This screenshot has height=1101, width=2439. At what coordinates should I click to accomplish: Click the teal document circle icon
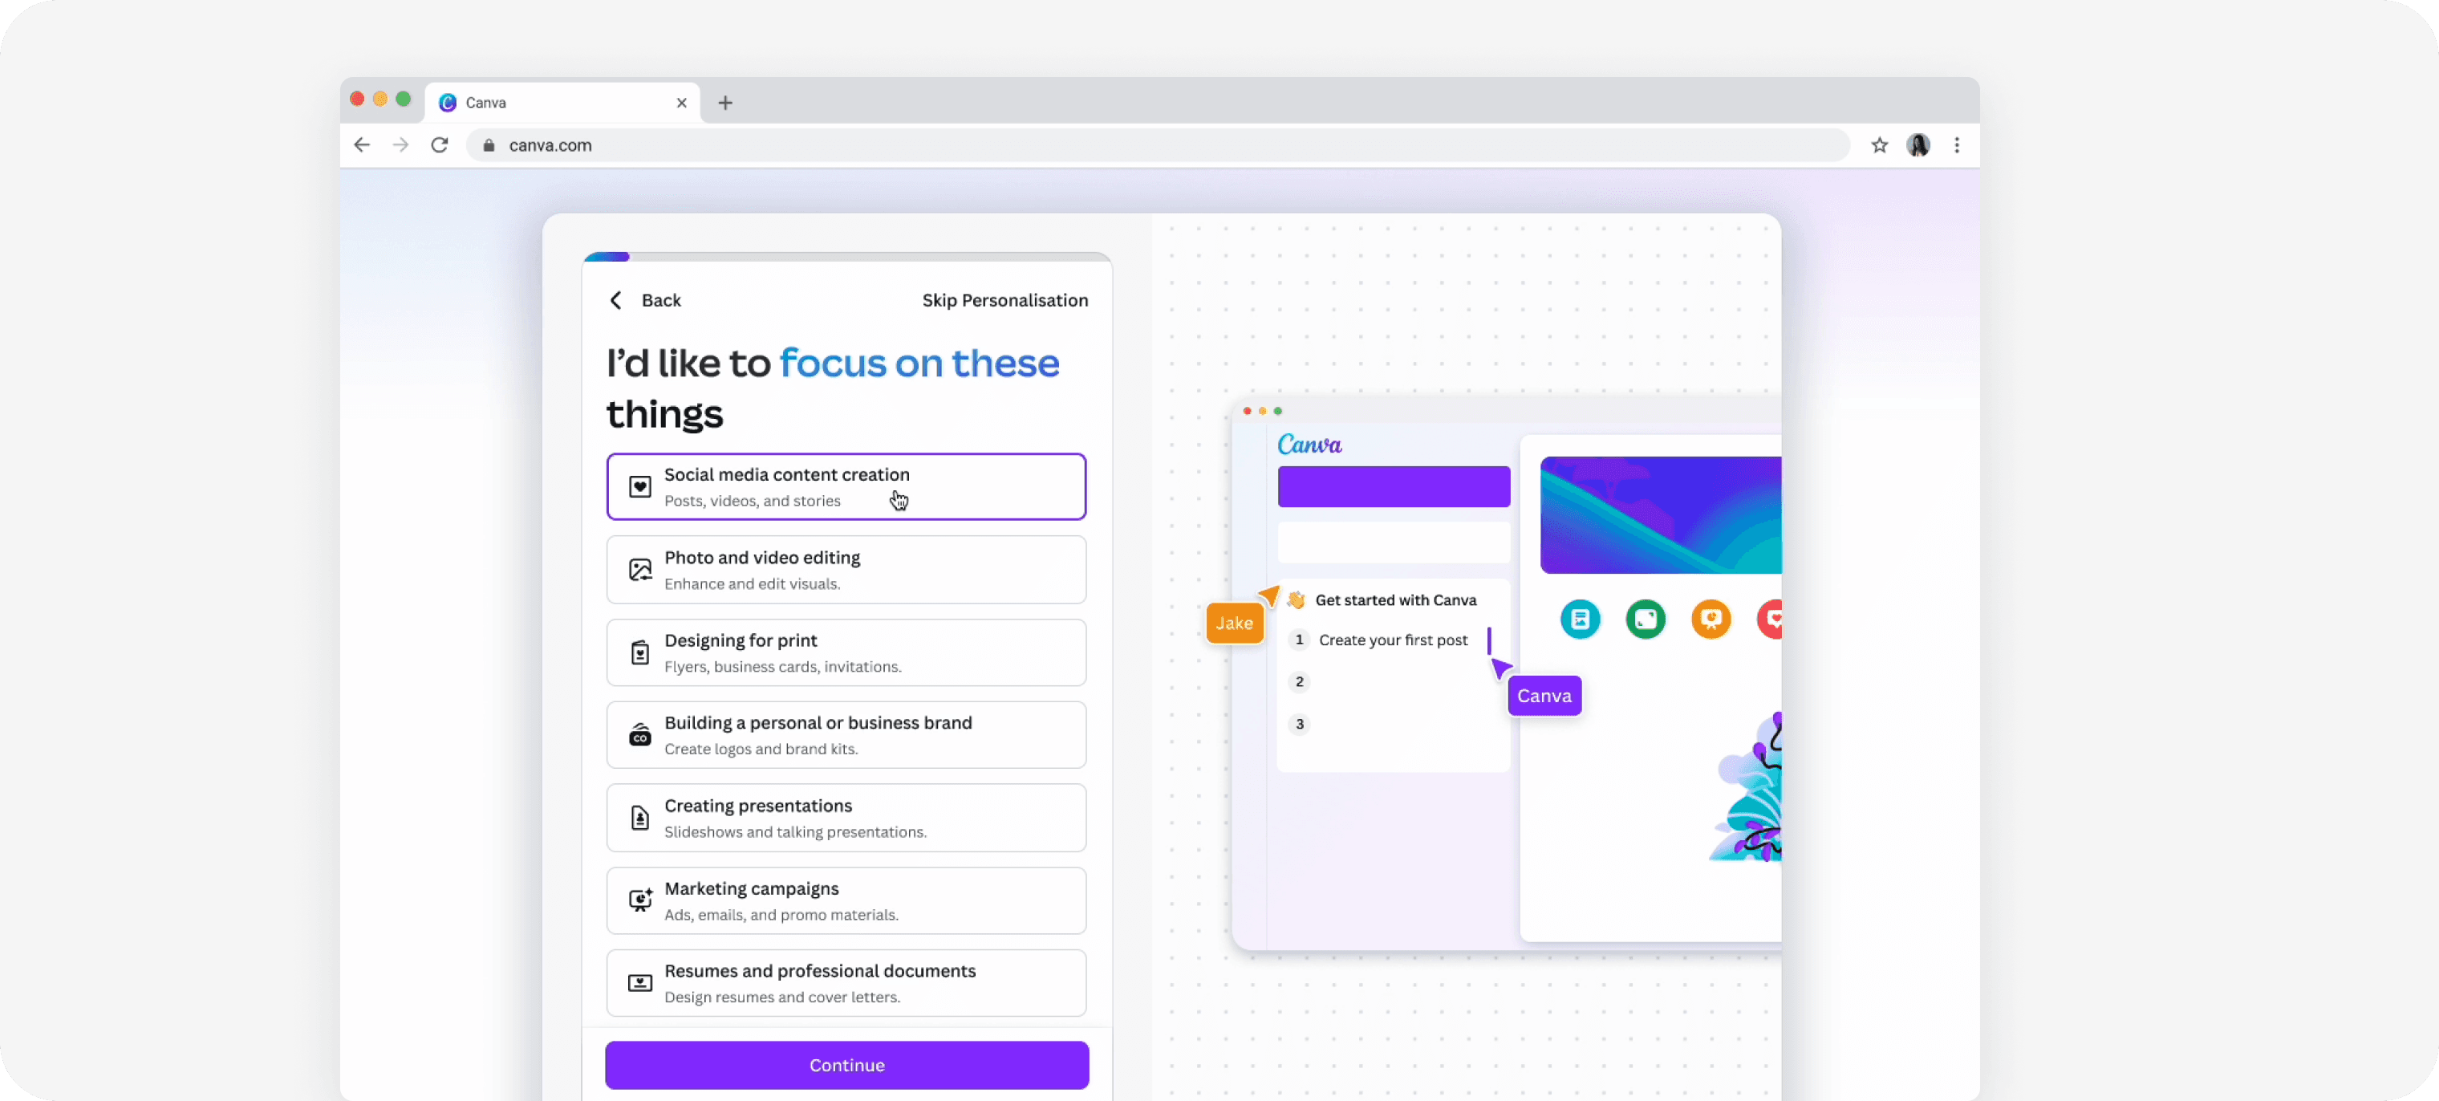(x=1581, y=620)
